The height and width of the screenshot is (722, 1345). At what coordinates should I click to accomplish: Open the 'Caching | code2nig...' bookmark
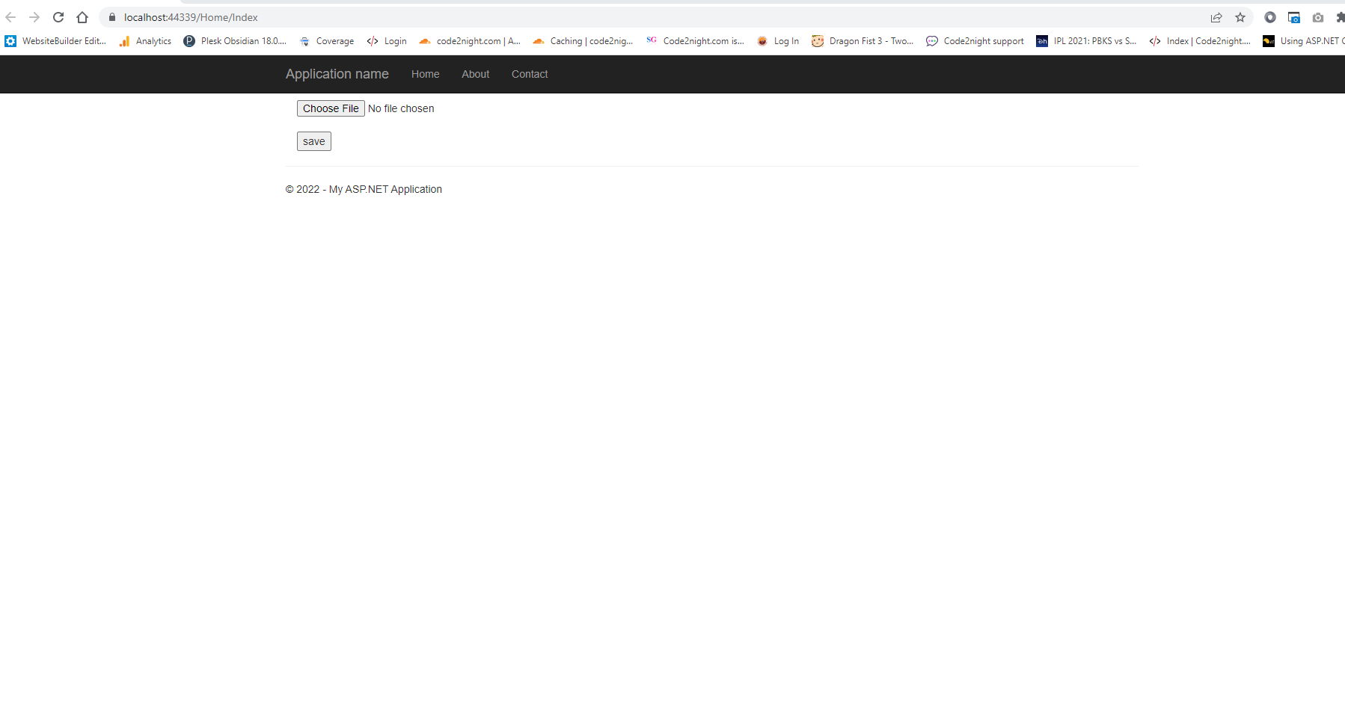(583, 41)
